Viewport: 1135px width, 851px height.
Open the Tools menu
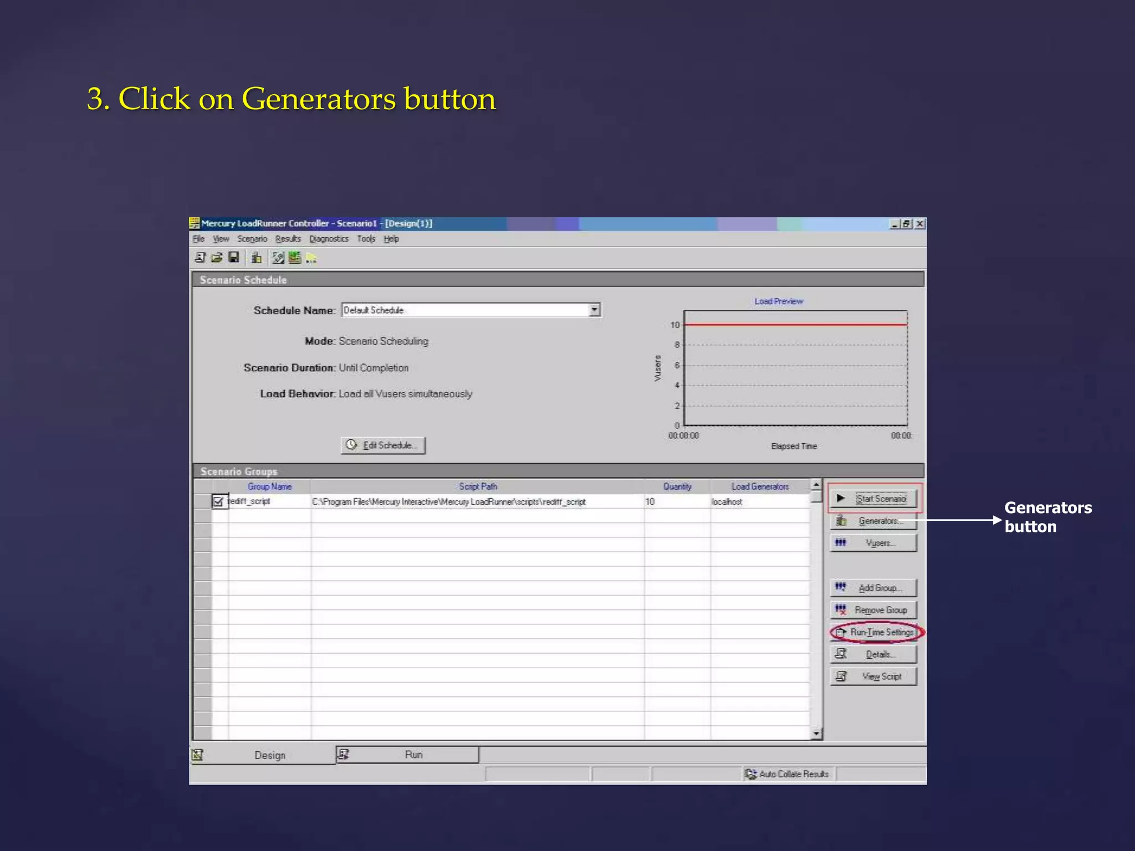coord(366,239)
